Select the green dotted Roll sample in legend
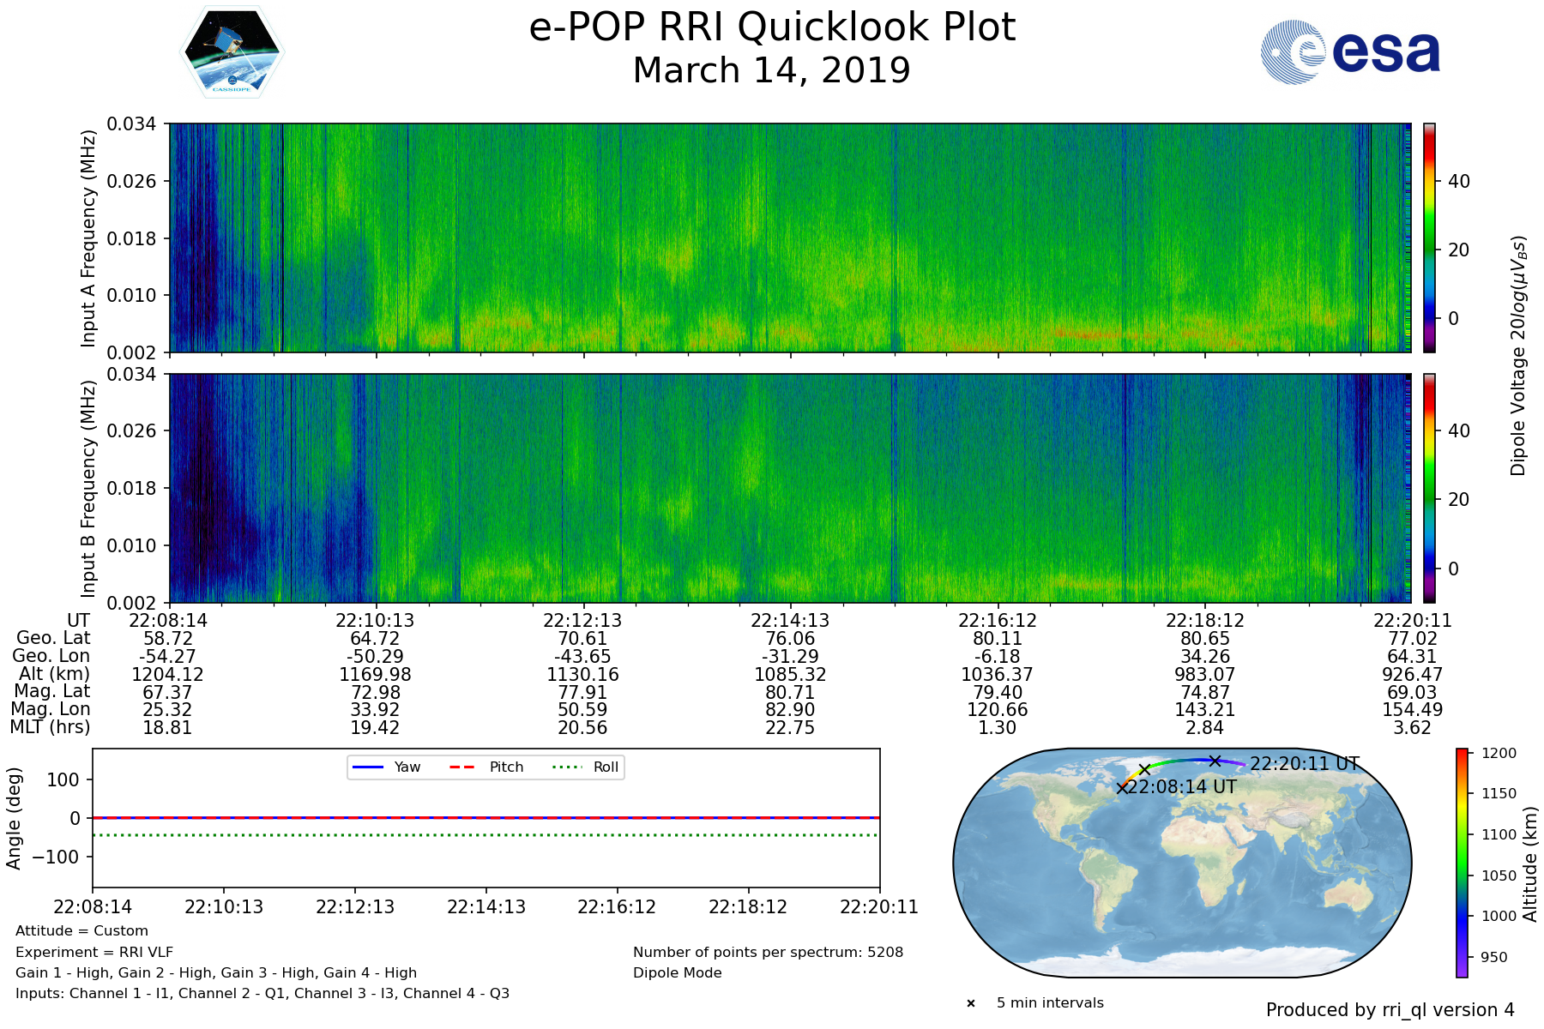The height and width of the screenshot is (1029, 1544). [567, 767]
